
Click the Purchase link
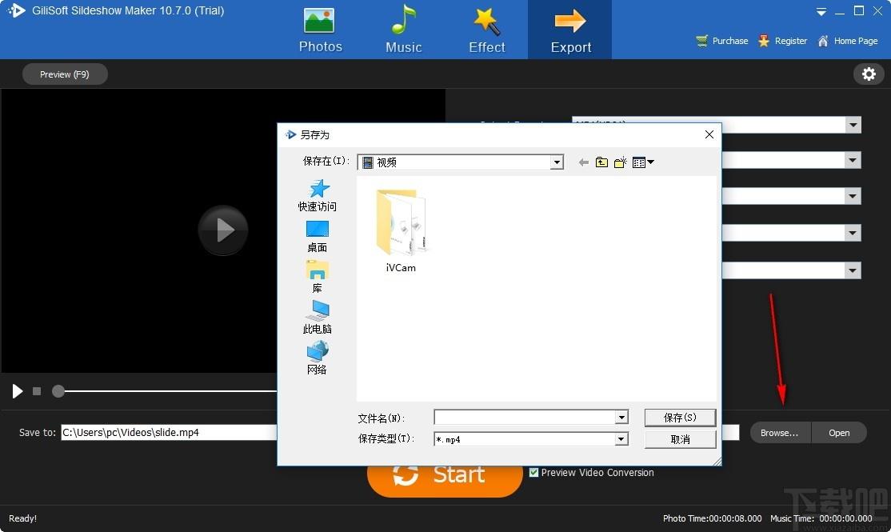point(722,41)
